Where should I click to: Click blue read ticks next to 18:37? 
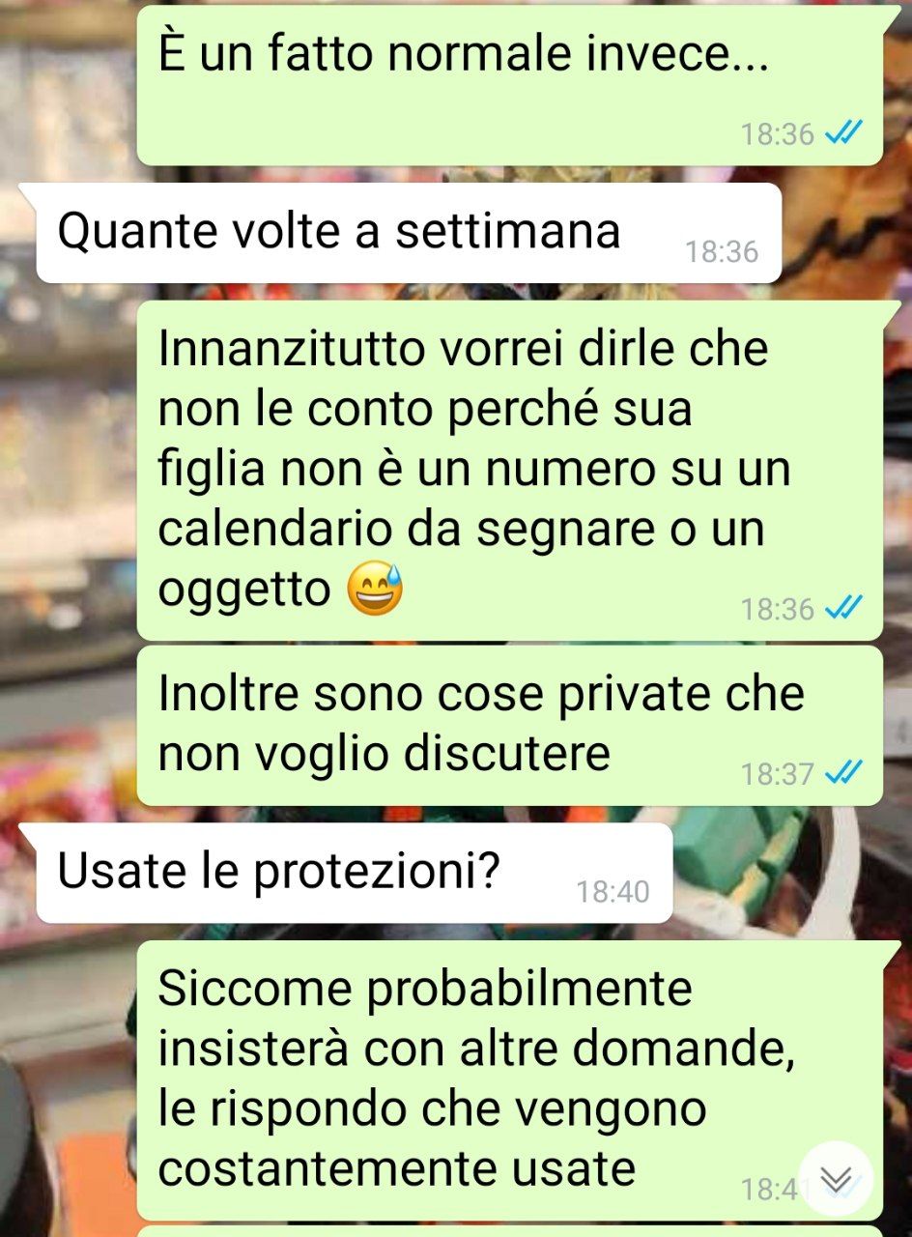point(843,773)
